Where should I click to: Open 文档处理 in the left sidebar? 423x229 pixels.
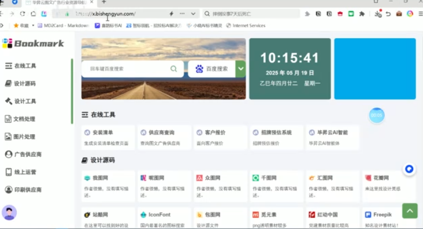point(20,119)
